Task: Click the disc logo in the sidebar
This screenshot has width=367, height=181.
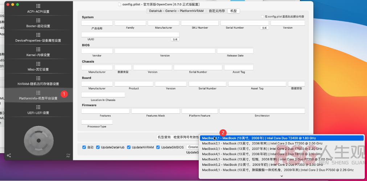Action: [38, 140]
